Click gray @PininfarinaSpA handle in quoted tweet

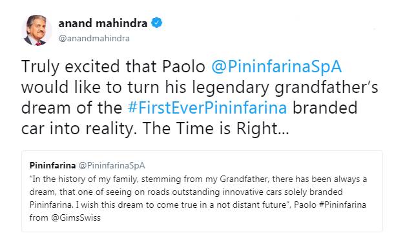pyautogui.click(x=112, y=166)
